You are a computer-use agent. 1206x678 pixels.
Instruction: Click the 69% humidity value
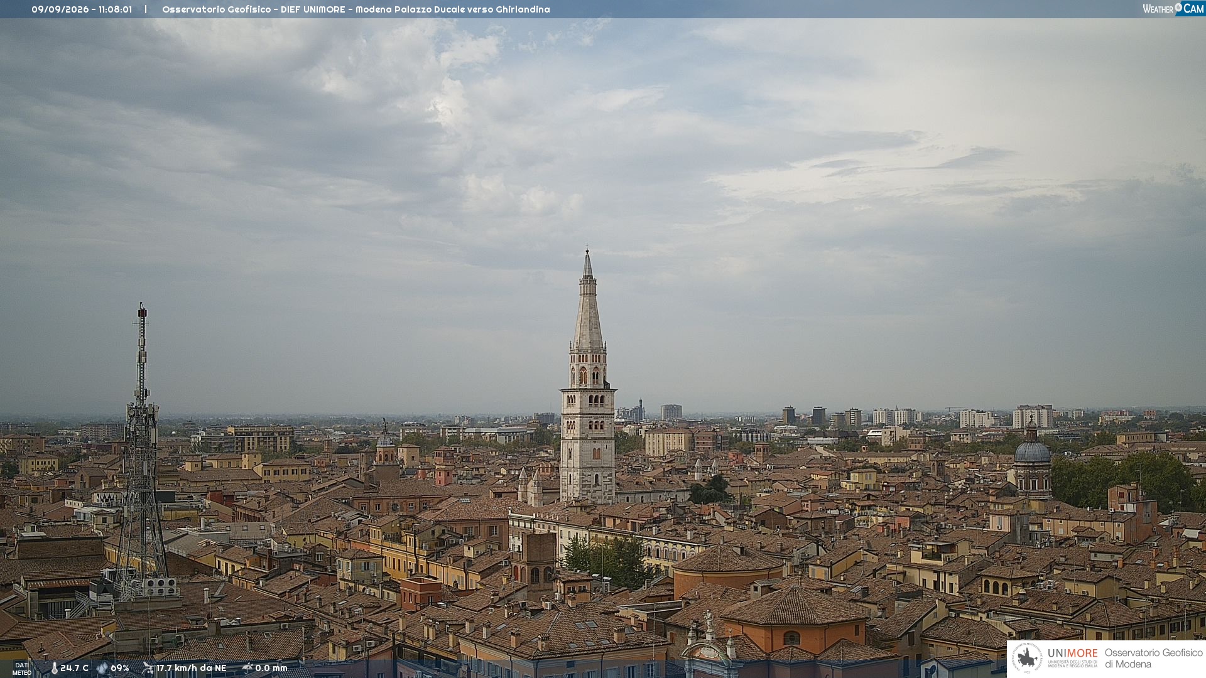120,669
